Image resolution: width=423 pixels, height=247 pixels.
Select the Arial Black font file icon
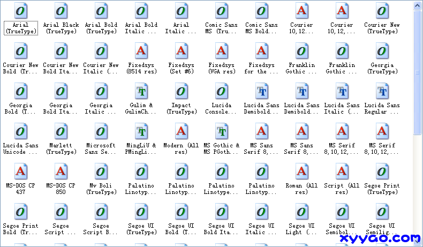[x=61, y=11]
